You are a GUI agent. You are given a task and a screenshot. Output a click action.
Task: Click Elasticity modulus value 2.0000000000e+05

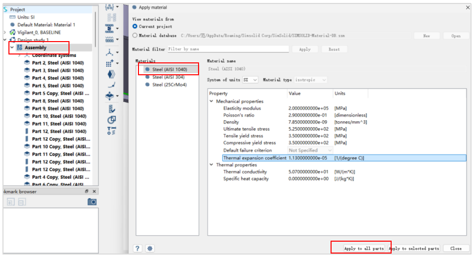click(x=308, y=108)
